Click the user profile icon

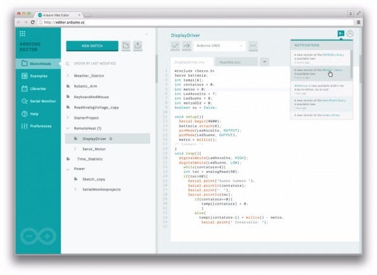point(350,34)
